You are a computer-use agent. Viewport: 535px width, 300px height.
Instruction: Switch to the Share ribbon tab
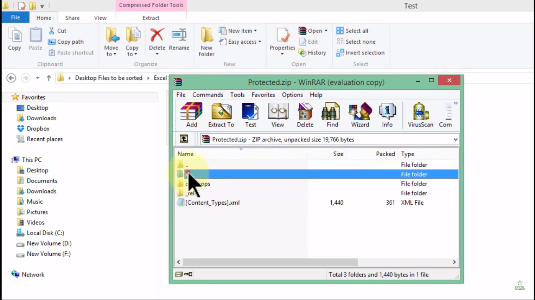click(x=72, y=18)
